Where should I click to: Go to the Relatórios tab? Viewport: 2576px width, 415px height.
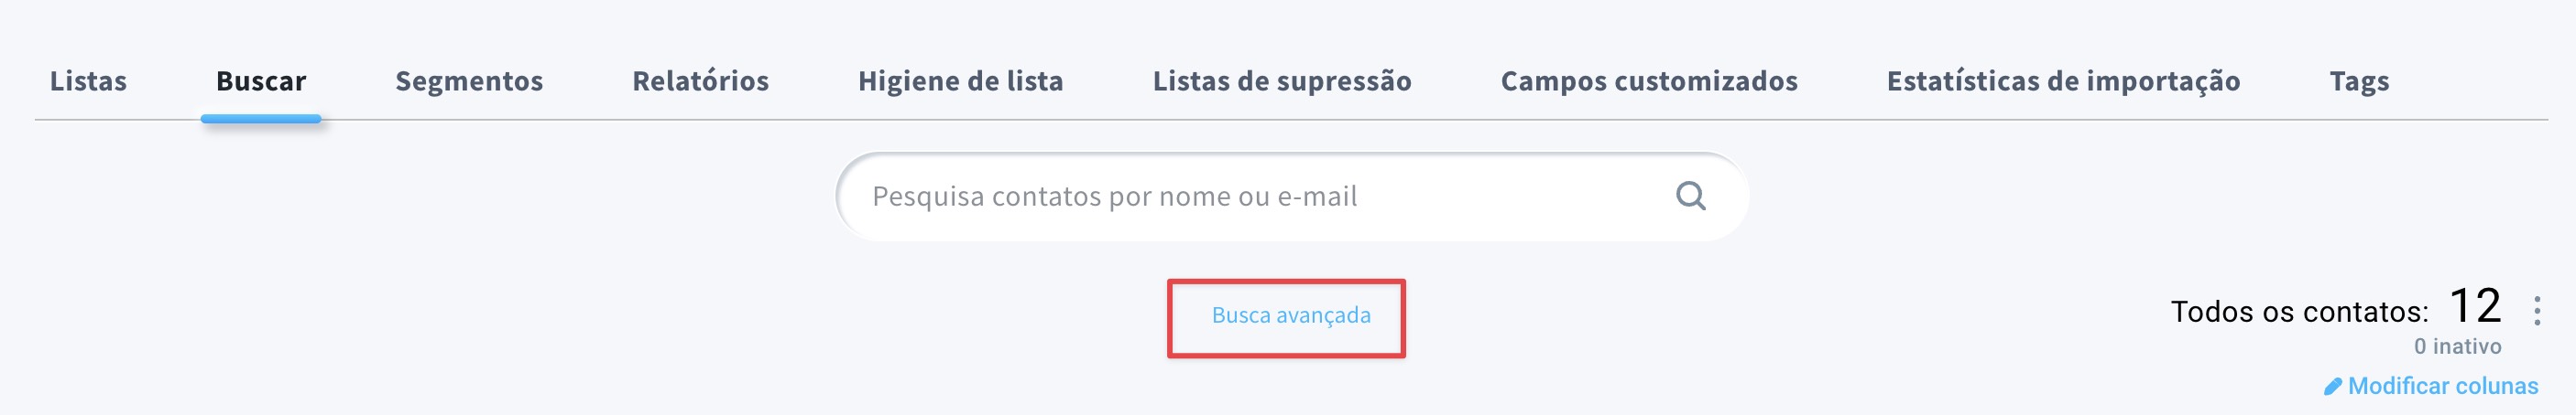click(x=700, y=80)
